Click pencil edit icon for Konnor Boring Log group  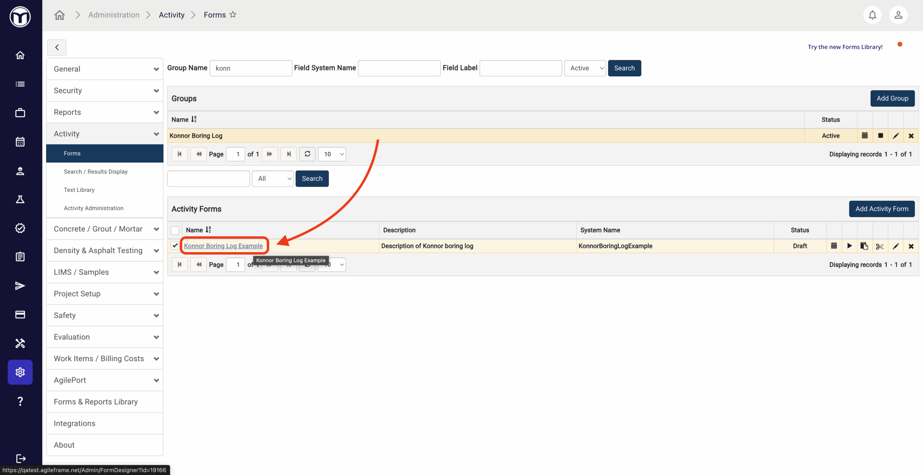click(x=896, y=136)
